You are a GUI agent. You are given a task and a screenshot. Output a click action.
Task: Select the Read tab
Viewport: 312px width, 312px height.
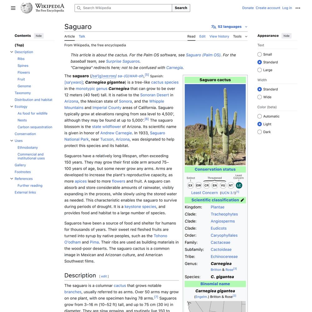tap(191, 37)
